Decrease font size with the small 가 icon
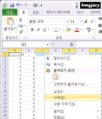Screen dimensions: 102x119 pyautogui.click(x=92, y=21)
